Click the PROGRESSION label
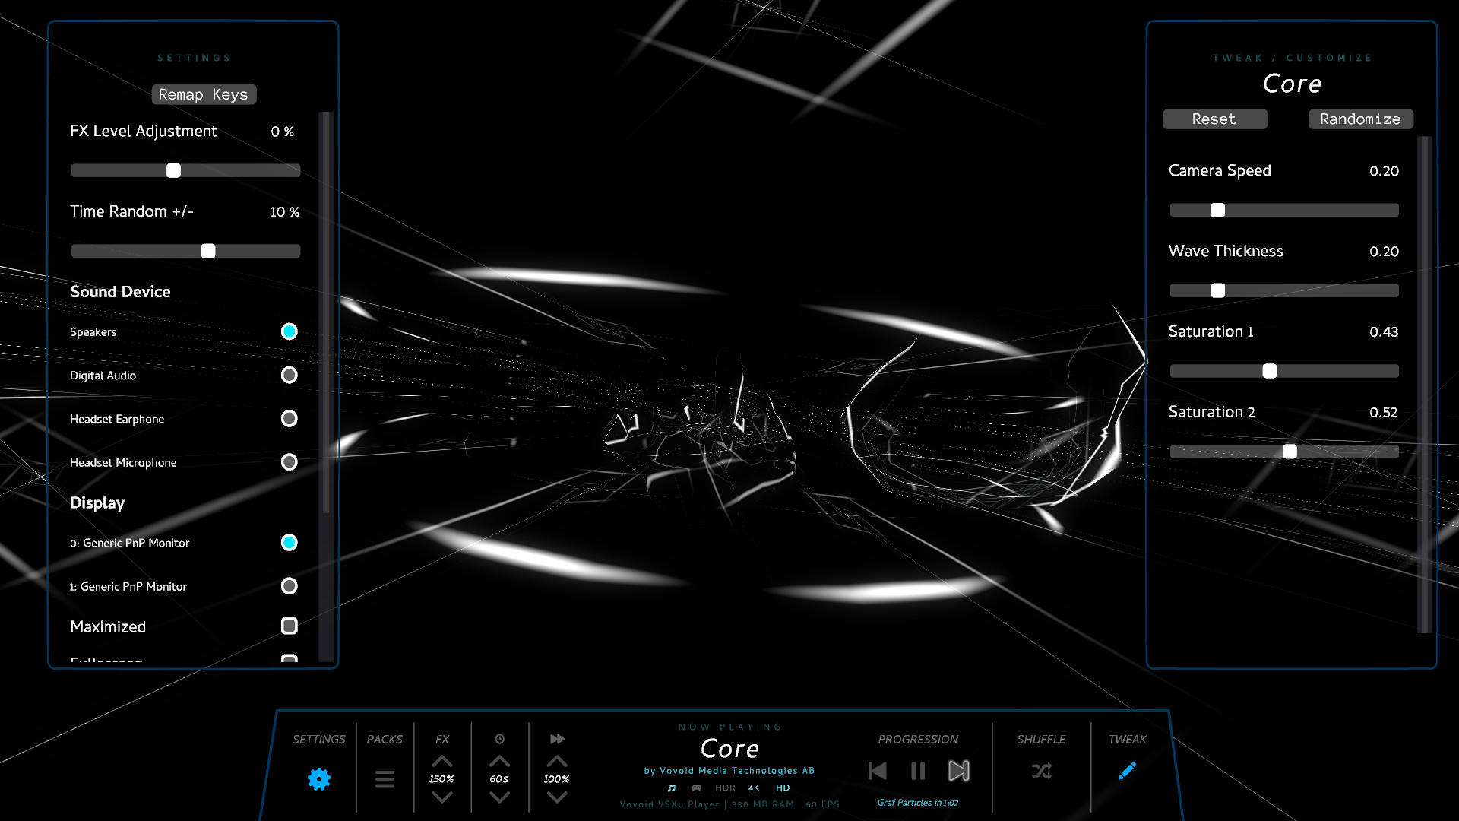This screenshot has height=821, width=1459. [x=918, y=739]
